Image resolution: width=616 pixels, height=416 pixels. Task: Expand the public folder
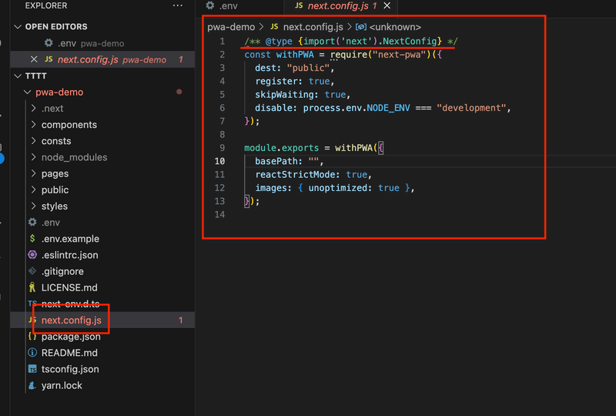(34, 190)
